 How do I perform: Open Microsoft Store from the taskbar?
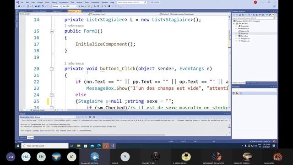tap(86, 146)
